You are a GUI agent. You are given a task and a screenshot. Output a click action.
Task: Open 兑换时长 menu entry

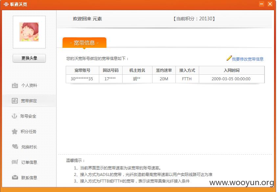tap(29, 147)
